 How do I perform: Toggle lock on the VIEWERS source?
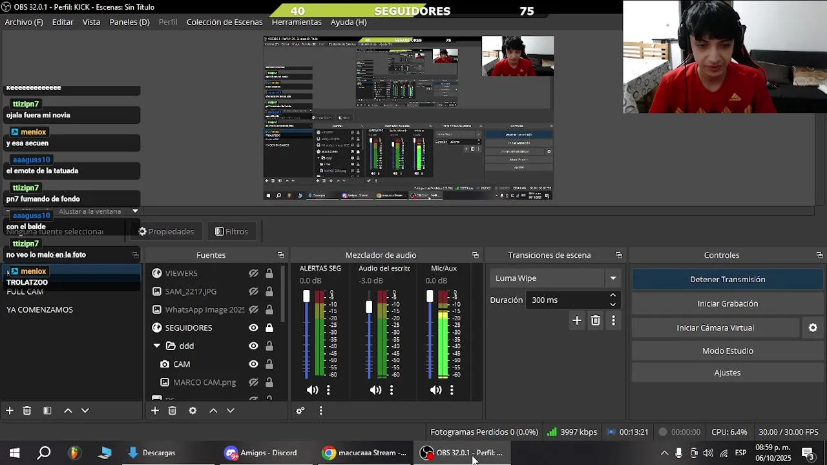(x=269, y=273)
